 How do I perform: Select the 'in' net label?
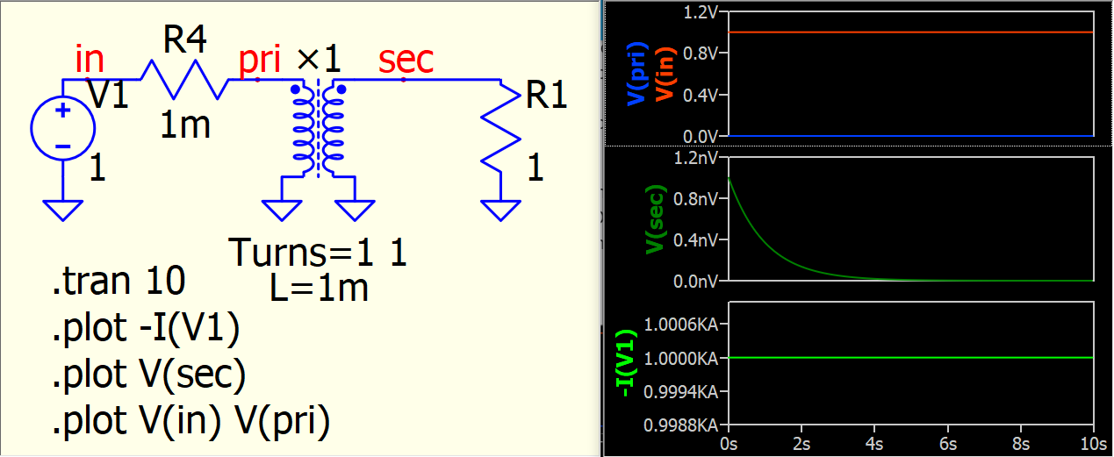(90, 59)
